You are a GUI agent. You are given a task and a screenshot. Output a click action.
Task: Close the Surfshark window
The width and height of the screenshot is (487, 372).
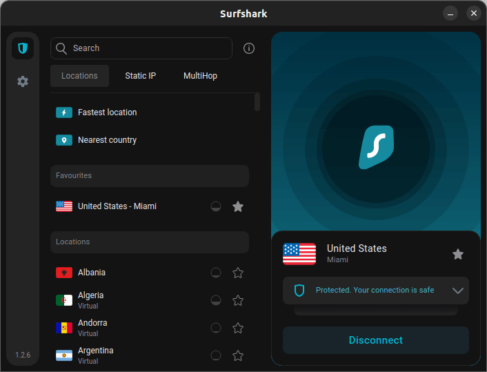(474, 13)
